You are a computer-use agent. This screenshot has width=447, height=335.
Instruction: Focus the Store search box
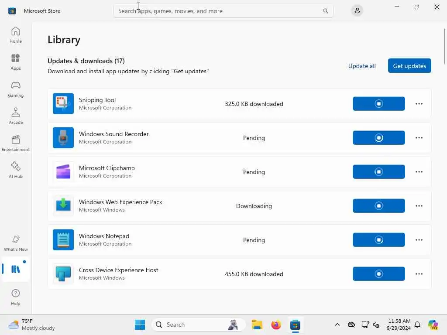coord(223,11)
